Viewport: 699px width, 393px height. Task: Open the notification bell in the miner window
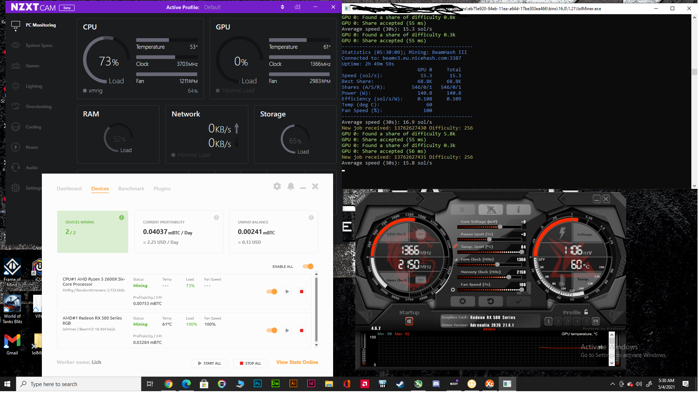pyautogui.click(x=291, y=186)
